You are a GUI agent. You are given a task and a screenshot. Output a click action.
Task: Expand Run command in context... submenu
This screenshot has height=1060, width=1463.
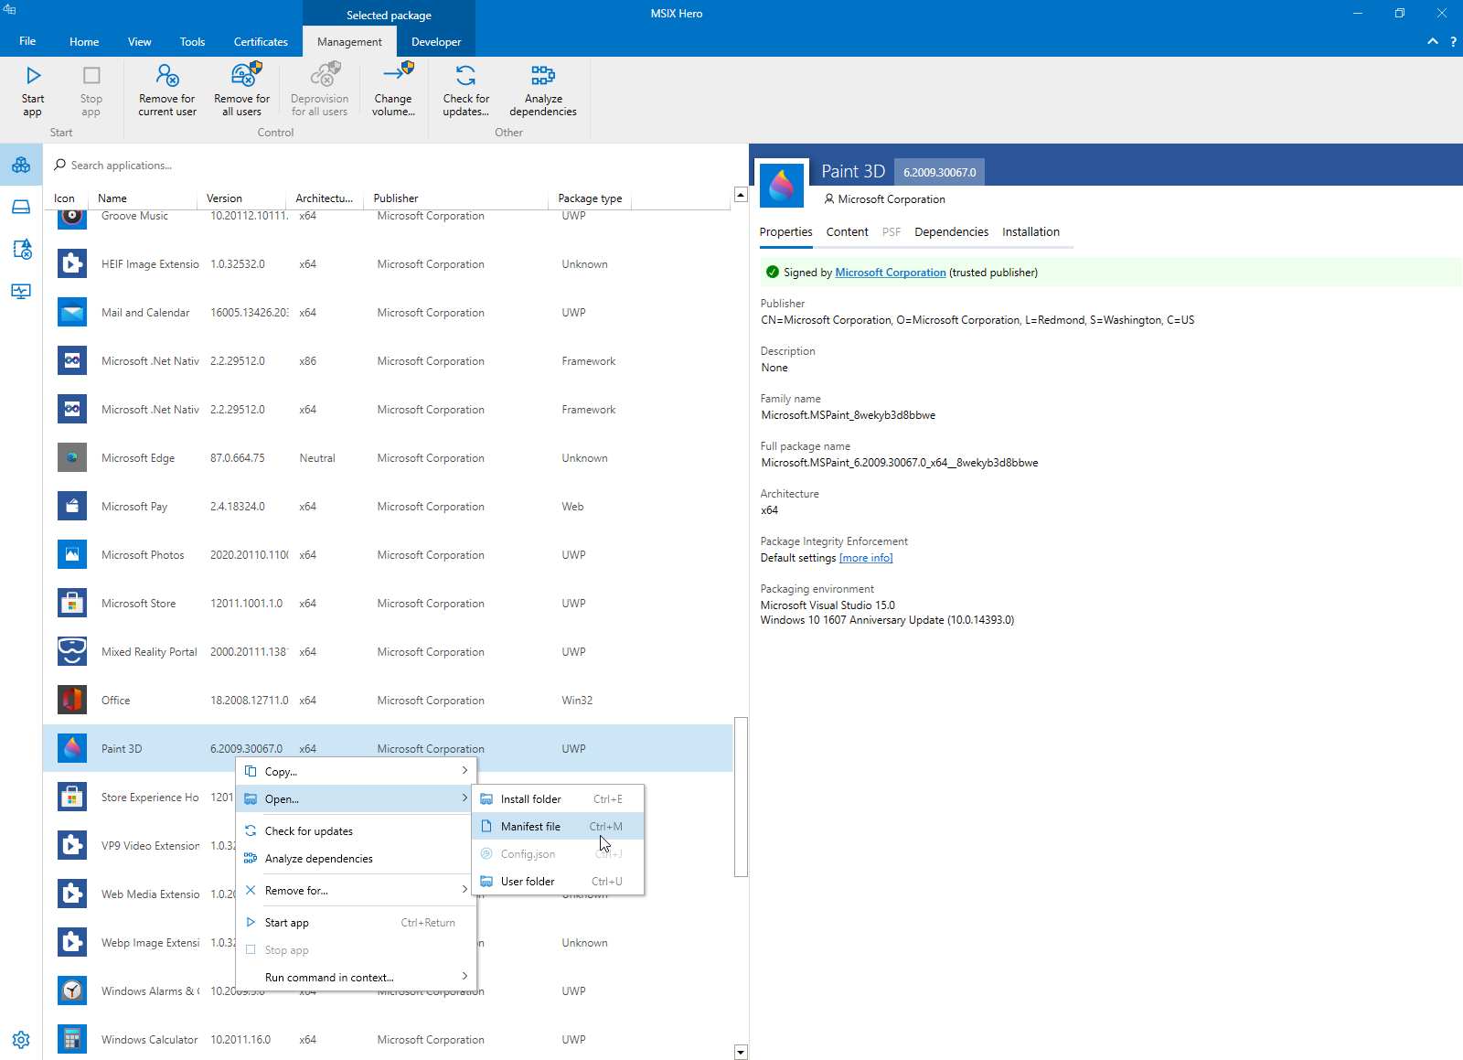click(357, 978)
